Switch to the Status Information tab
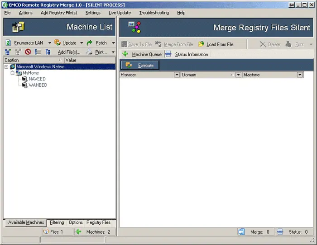Screen dimensions: 317x245 point(191,55)
